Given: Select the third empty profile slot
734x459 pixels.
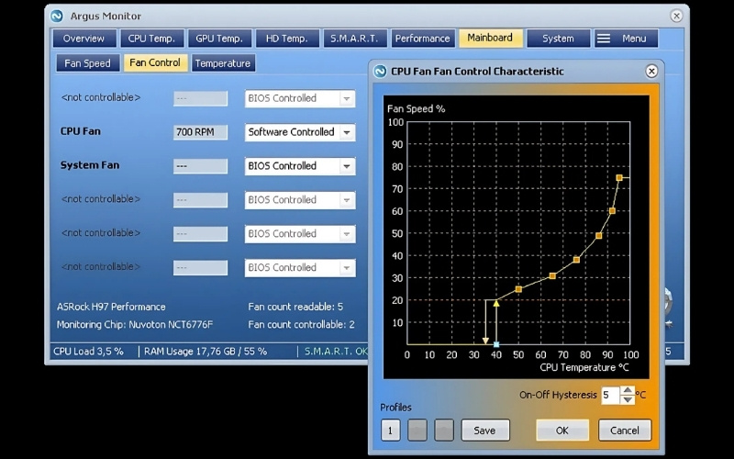Looking at the screenshot, I should click(x=444, y=430).
